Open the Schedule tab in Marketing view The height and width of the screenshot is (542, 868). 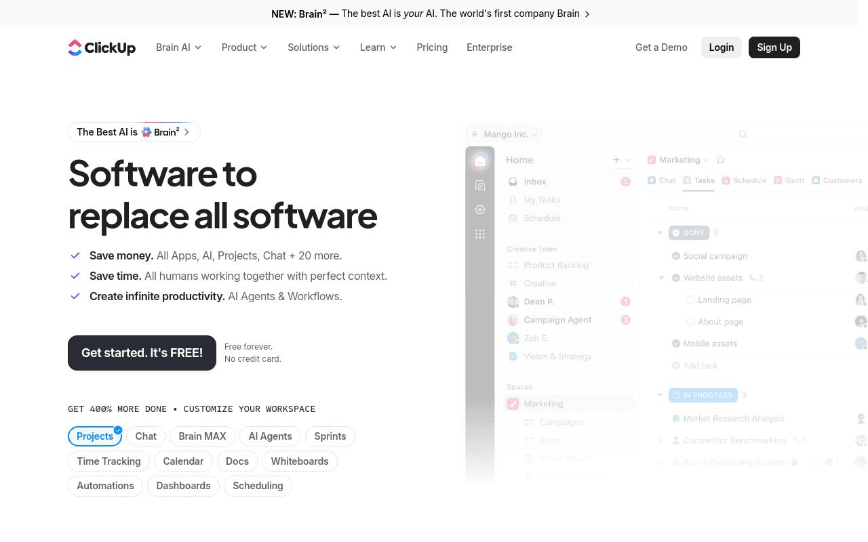(744, 180)
